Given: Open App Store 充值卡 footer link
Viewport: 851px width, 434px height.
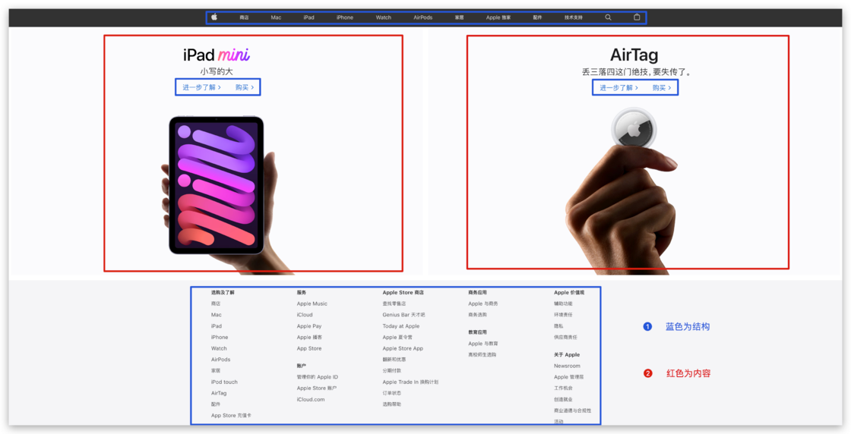Looking at the screenshot, I should [231, 416].
